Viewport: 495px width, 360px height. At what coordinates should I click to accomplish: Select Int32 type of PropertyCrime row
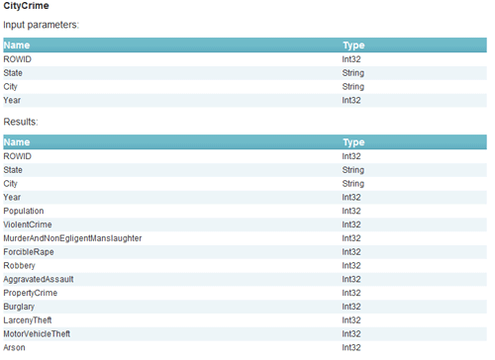[x=351, y=293]
